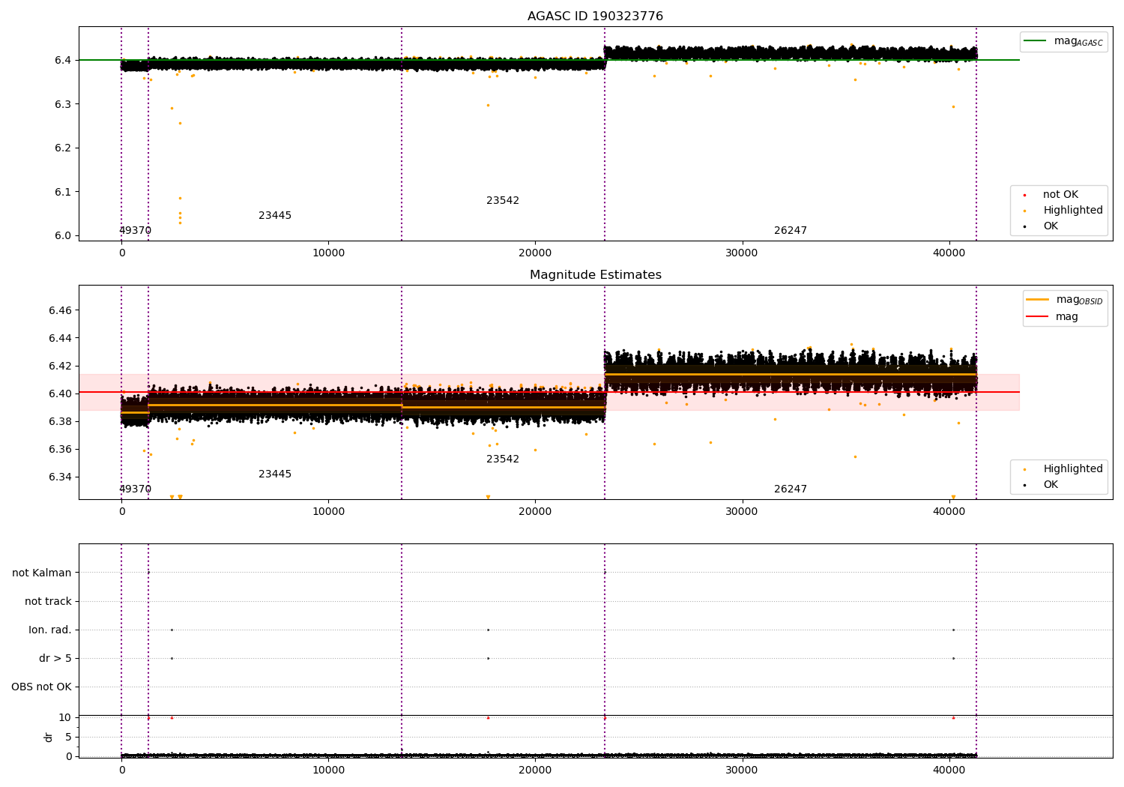Viewport: 1124px width, 787px height.
Task: Click "23445" label in Magnitude Estimates panel
Action: [x=275, y=474]
